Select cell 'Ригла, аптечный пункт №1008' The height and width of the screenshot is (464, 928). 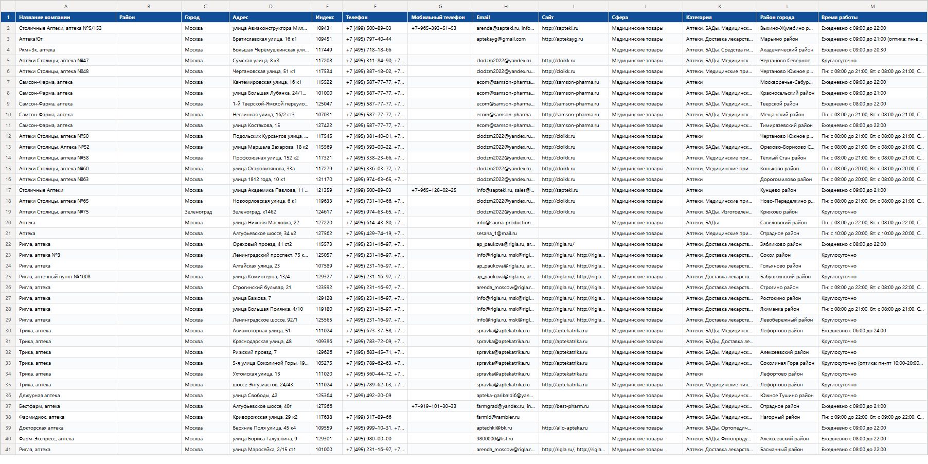[66, 277]
